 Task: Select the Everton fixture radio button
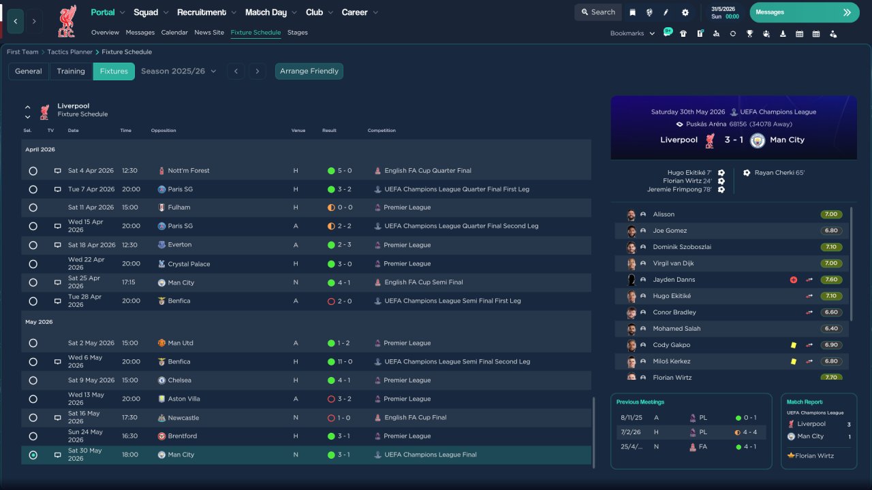pos(33,245)
